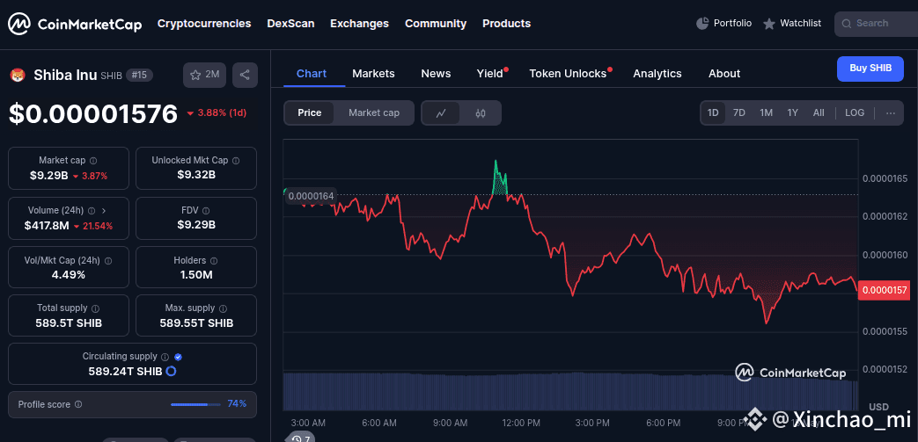
Task: Select the 1Y time range
Action: tap(793, 112)
